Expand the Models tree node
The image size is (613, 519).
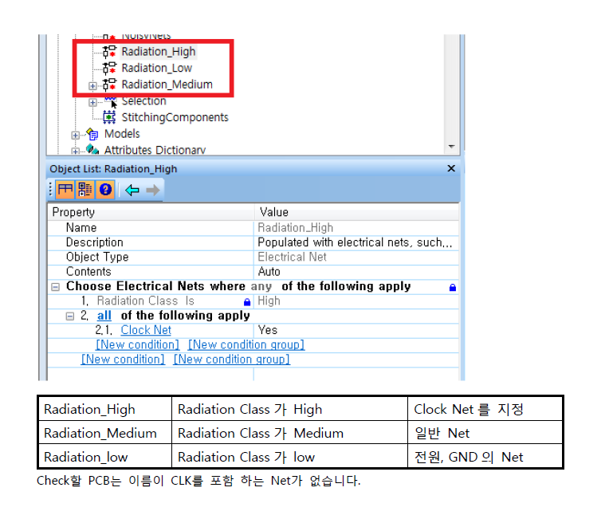[x=76, y=135]
